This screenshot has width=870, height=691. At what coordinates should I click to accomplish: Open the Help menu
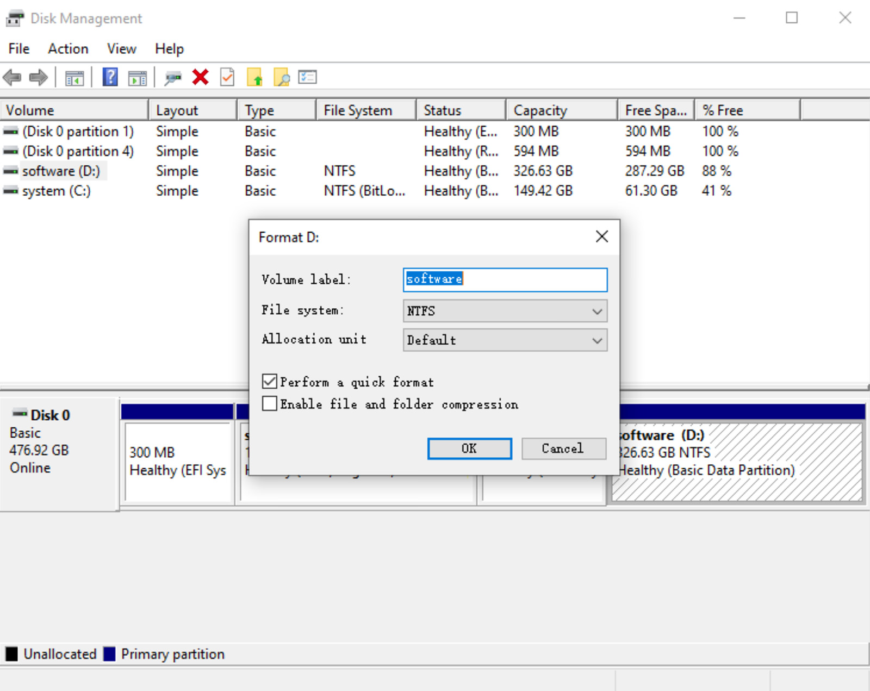(169, 49)
